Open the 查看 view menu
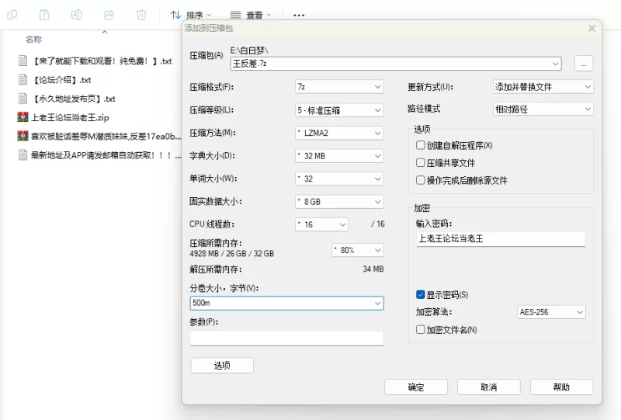This screenshot has width=621, height=420. pos(252,15)
